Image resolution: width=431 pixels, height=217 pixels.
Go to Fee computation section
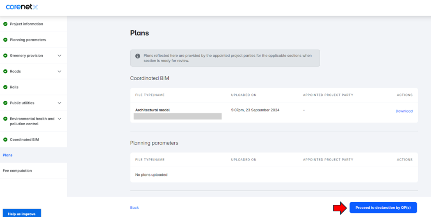pyautogui.click(x=17, y=171)
